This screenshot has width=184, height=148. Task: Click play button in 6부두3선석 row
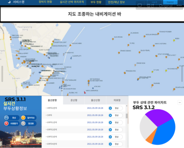[110, 137]
